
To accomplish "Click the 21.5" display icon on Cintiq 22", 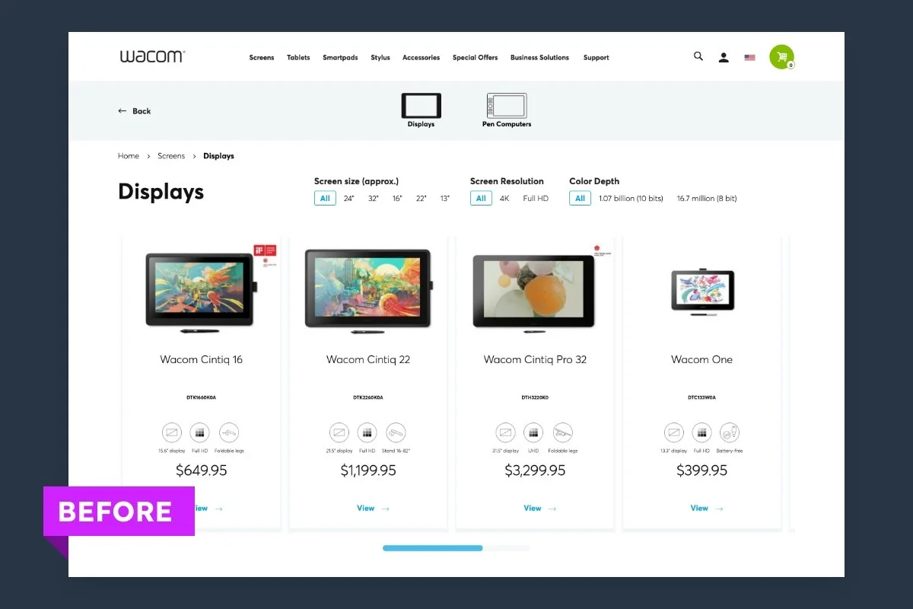I will (339, 433).
